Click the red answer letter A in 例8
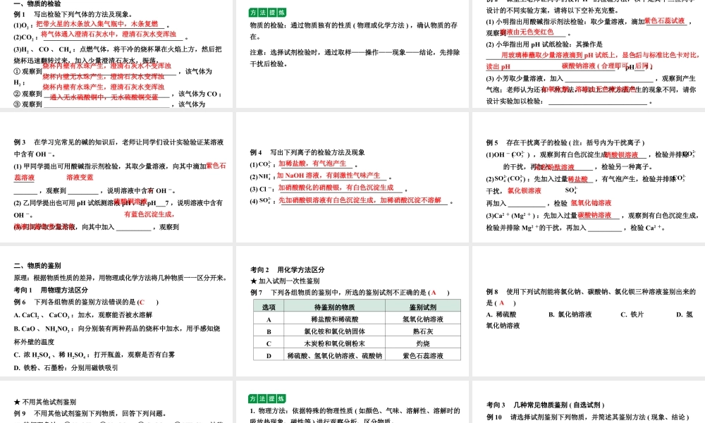705x423 pixels. click(x=502, y=303)
